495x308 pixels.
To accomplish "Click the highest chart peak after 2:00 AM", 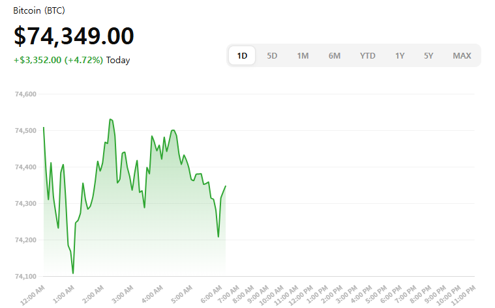I will click(x=110, y=119).
